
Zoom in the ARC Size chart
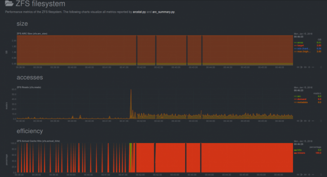click(x=309, y=67)
